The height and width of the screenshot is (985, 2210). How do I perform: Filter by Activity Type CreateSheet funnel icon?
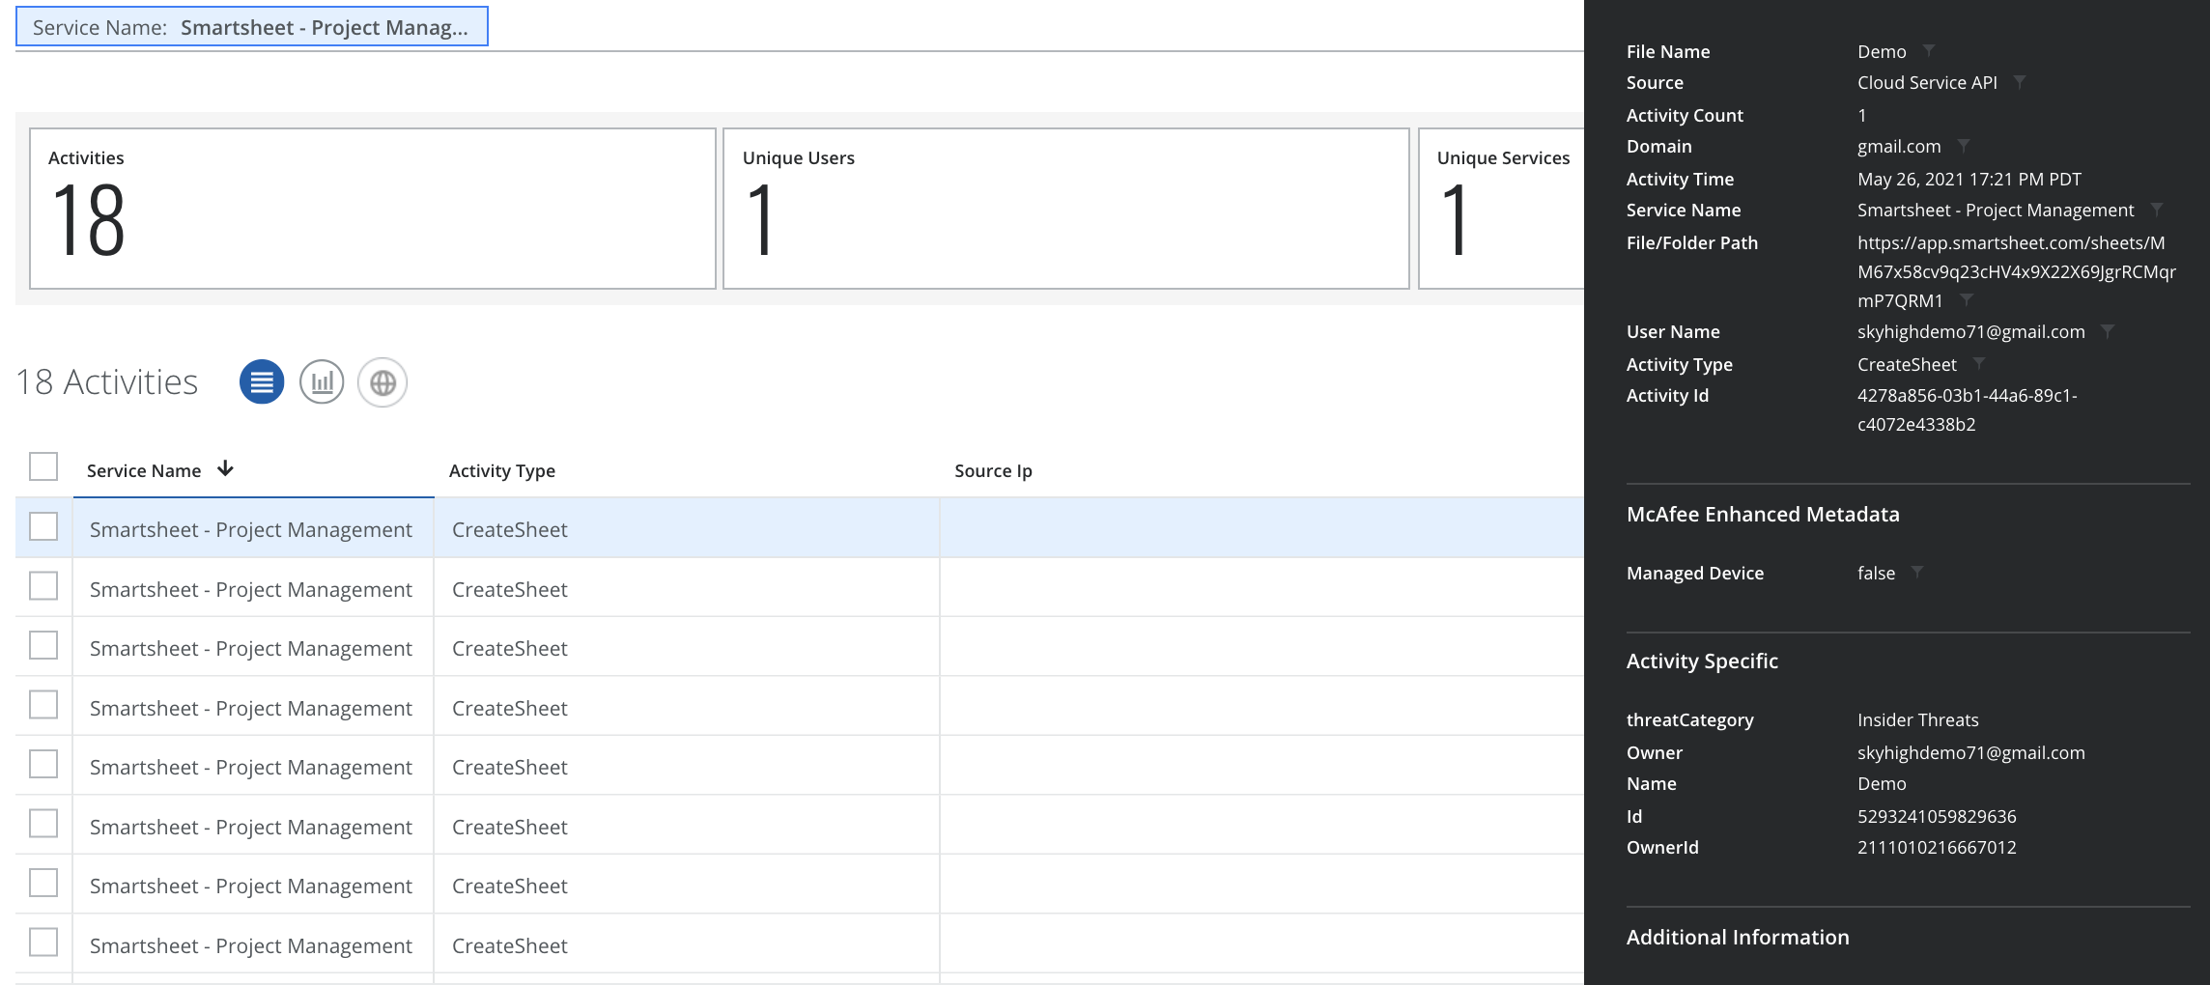pyautogui.click(x=1978, y=364)
